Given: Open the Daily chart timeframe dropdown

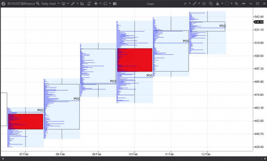Looking at the screenshot, I should [50, 3].
